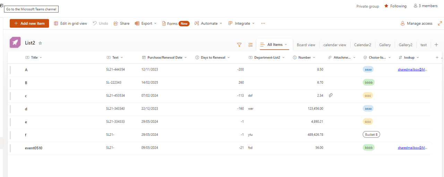Open item titled event0510
This screenshot has width=444, height=177.
(x=34, y=148)
